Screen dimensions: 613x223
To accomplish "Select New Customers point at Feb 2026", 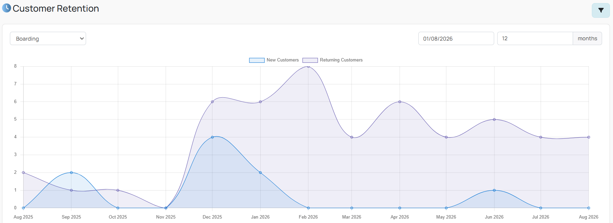I will coord(308,208).
